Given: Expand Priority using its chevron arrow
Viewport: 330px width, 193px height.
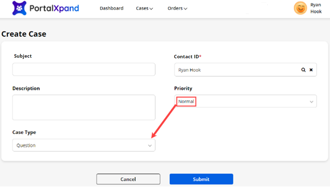Looking at the screenshot, I should tap(311, 102).
